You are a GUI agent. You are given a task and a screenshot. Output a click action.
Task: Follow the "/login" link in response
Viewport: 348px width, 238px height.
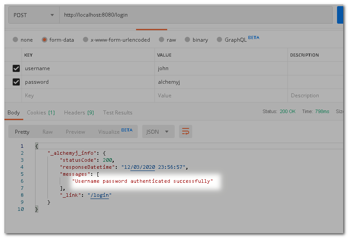pos(100,195)
